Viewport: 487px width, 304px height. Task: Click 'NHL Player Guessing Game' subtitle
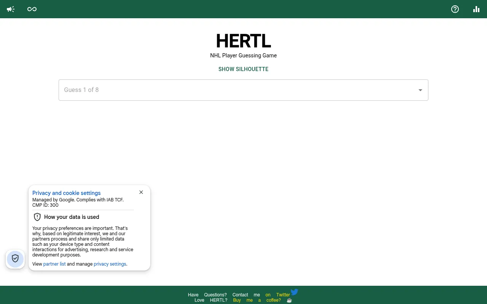tap(243, 55)
